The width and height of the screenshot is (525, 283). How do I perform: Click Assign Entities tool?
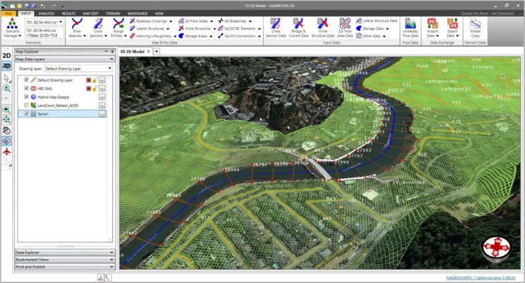[x=119, y=28]
